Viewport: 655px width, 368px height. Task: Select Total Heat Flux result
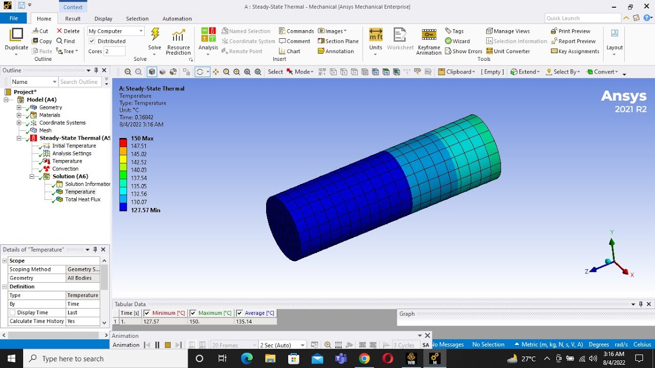[83, 199]
